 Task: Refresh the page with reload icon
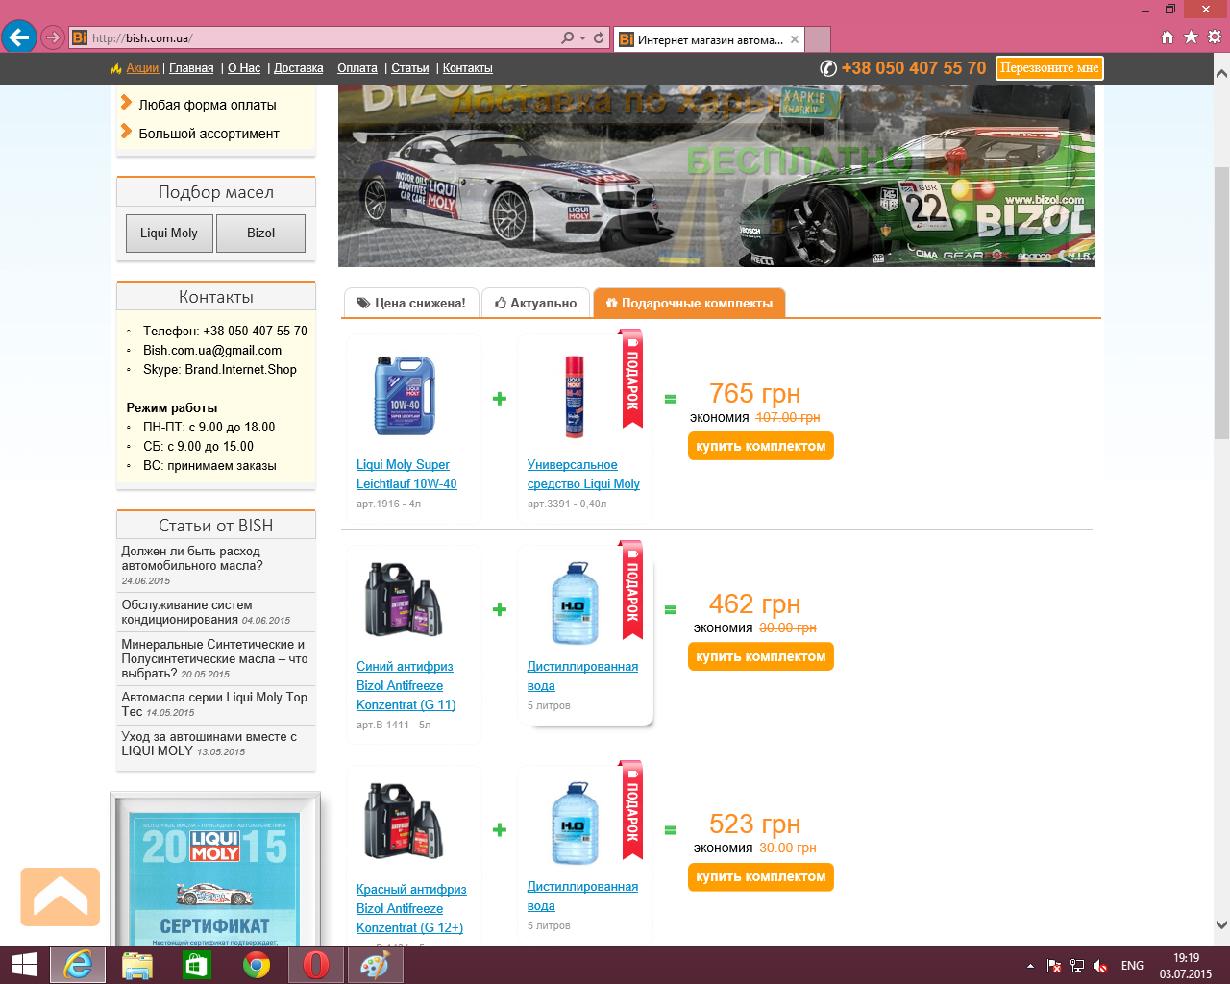[x=599, y=38]
